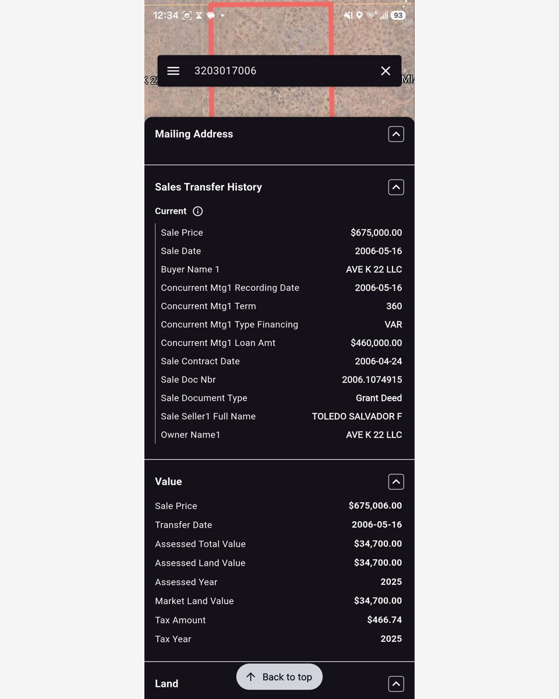559x699 pixels.
Task: Collapse the Mailing Address section
Action: 396,134
